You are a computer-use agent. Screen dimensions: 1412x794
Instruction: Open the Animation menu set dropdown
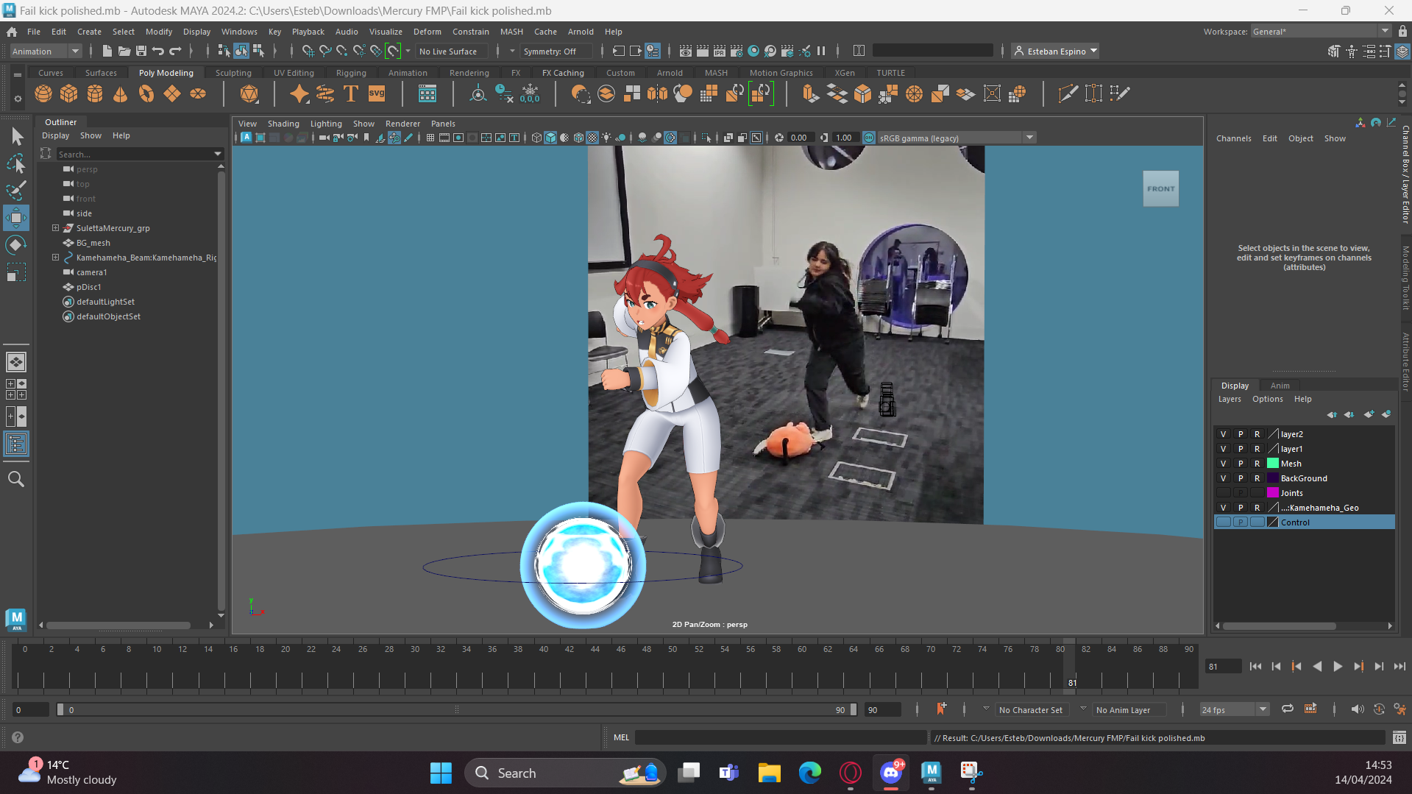pos(46,51)
